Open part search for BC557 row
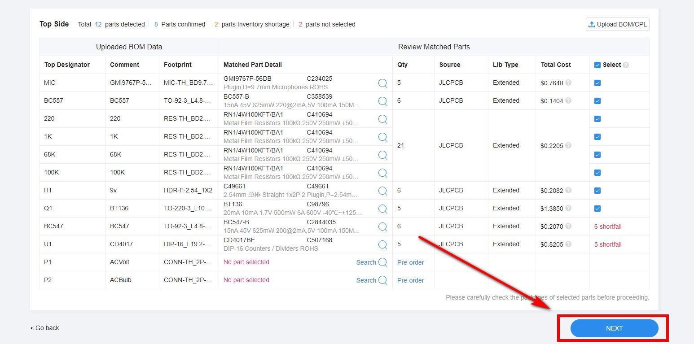 tap(382, 101)
